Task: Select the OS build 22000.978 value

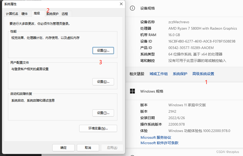Action: 176,124
